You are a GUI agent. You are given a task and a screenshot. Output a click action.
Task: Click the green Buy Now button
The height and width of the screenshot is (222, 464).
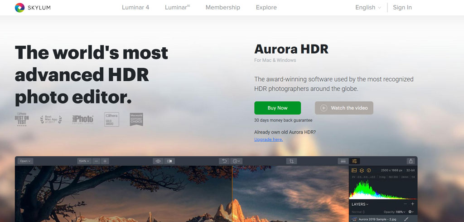[x=278, y=108]
